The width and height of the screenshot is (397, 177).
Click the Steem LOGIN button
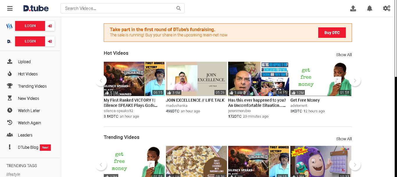[x=30, y=26]
